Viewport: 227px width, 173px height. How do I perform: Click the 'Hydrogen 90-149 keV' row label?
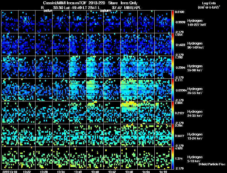[x=196, y=45]
